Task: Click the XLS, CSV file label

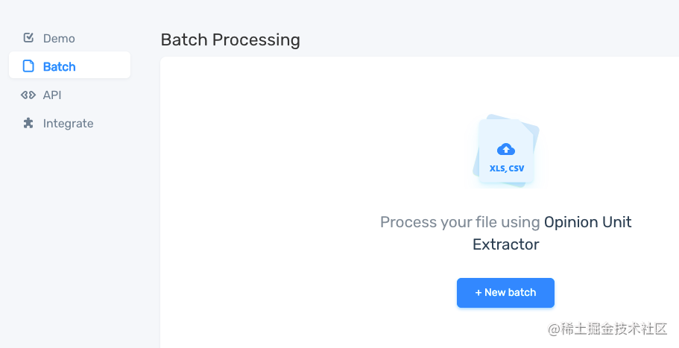Action: [507, 168]
